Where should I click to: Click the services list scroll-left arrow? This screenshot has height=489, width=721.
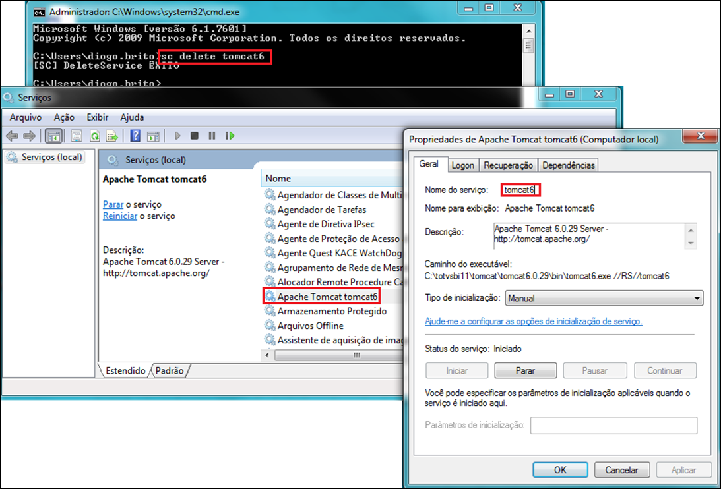pyautogui.click(x=268, y=355)
